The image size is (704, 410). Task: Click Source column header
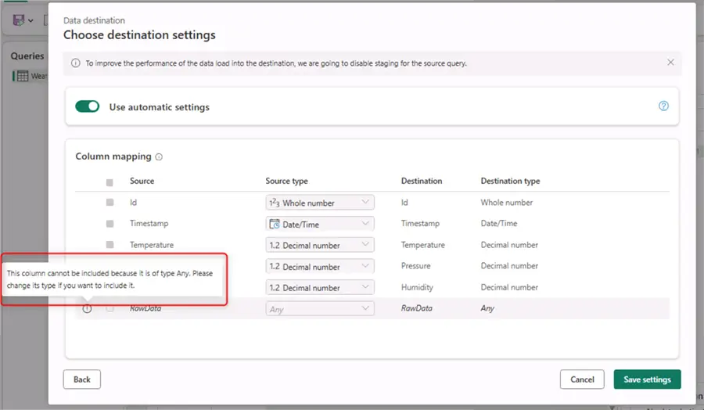click(x=142, y=181)
